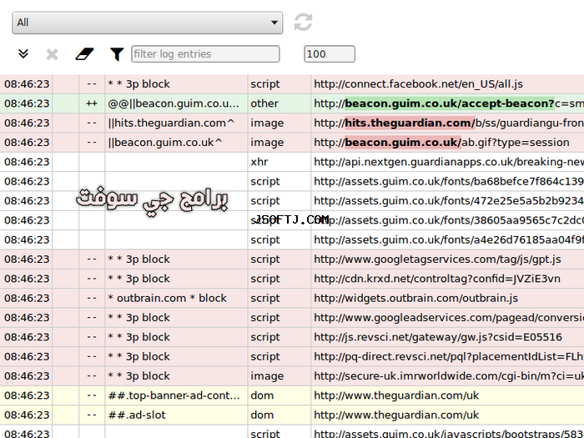Click the cdn.krxd.net controltag URL
This screenshot has width=584, height=438.
click(437, 279)
